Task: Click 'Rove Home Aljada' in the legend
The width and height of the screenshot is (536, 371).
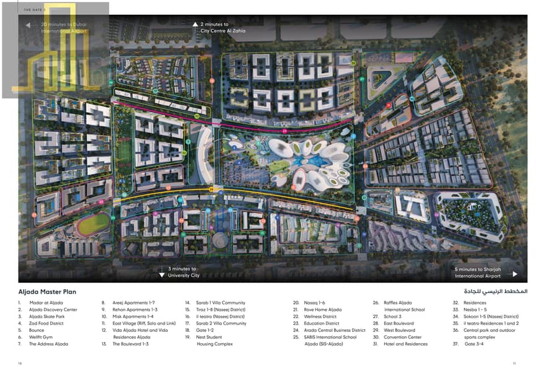Action: [x=323, y=310]
